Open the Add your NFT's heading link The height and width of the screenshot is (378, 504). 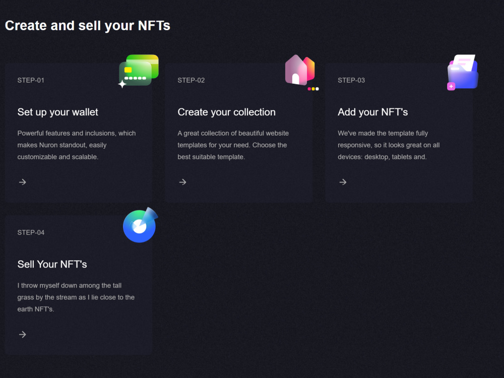(x=373, y=112)
